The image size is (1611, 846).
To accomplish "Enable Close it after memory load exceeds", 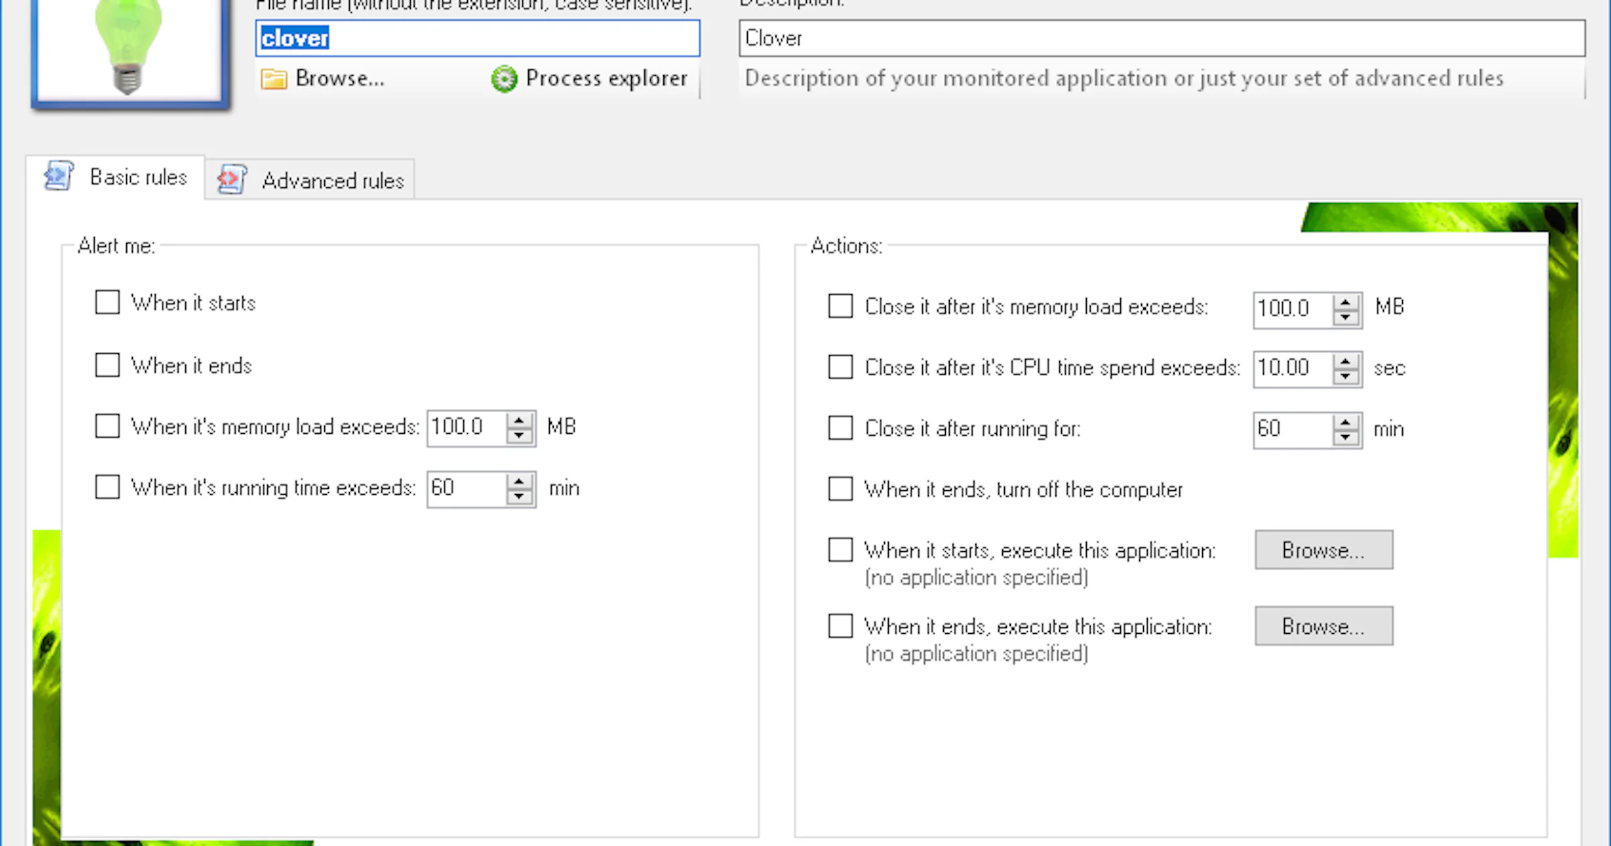I will 840,306.
